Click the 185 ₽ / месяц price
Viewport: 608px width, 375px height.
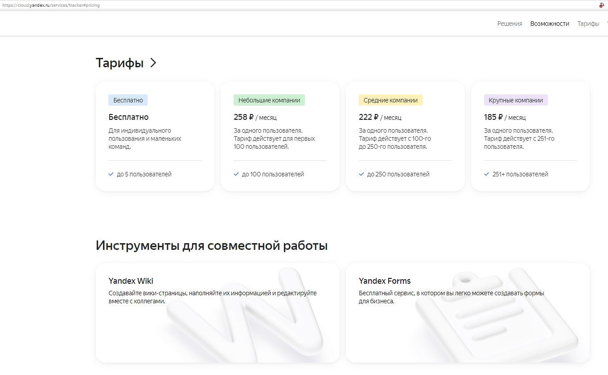(505, 118)
